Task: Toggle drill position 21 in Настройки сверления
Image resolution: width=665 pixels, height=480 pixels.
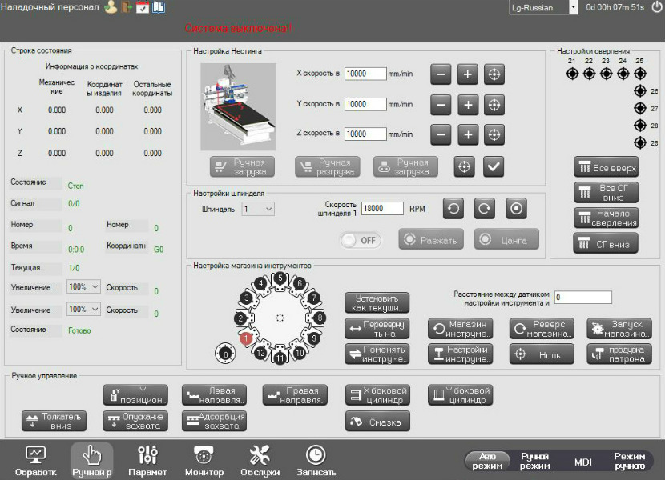Action: [x=570, y=74]
